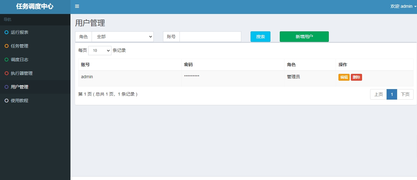Open 使用教程 from the sidebar
Image resolution: width=417 pixels, height=180 pixels.
20,101
